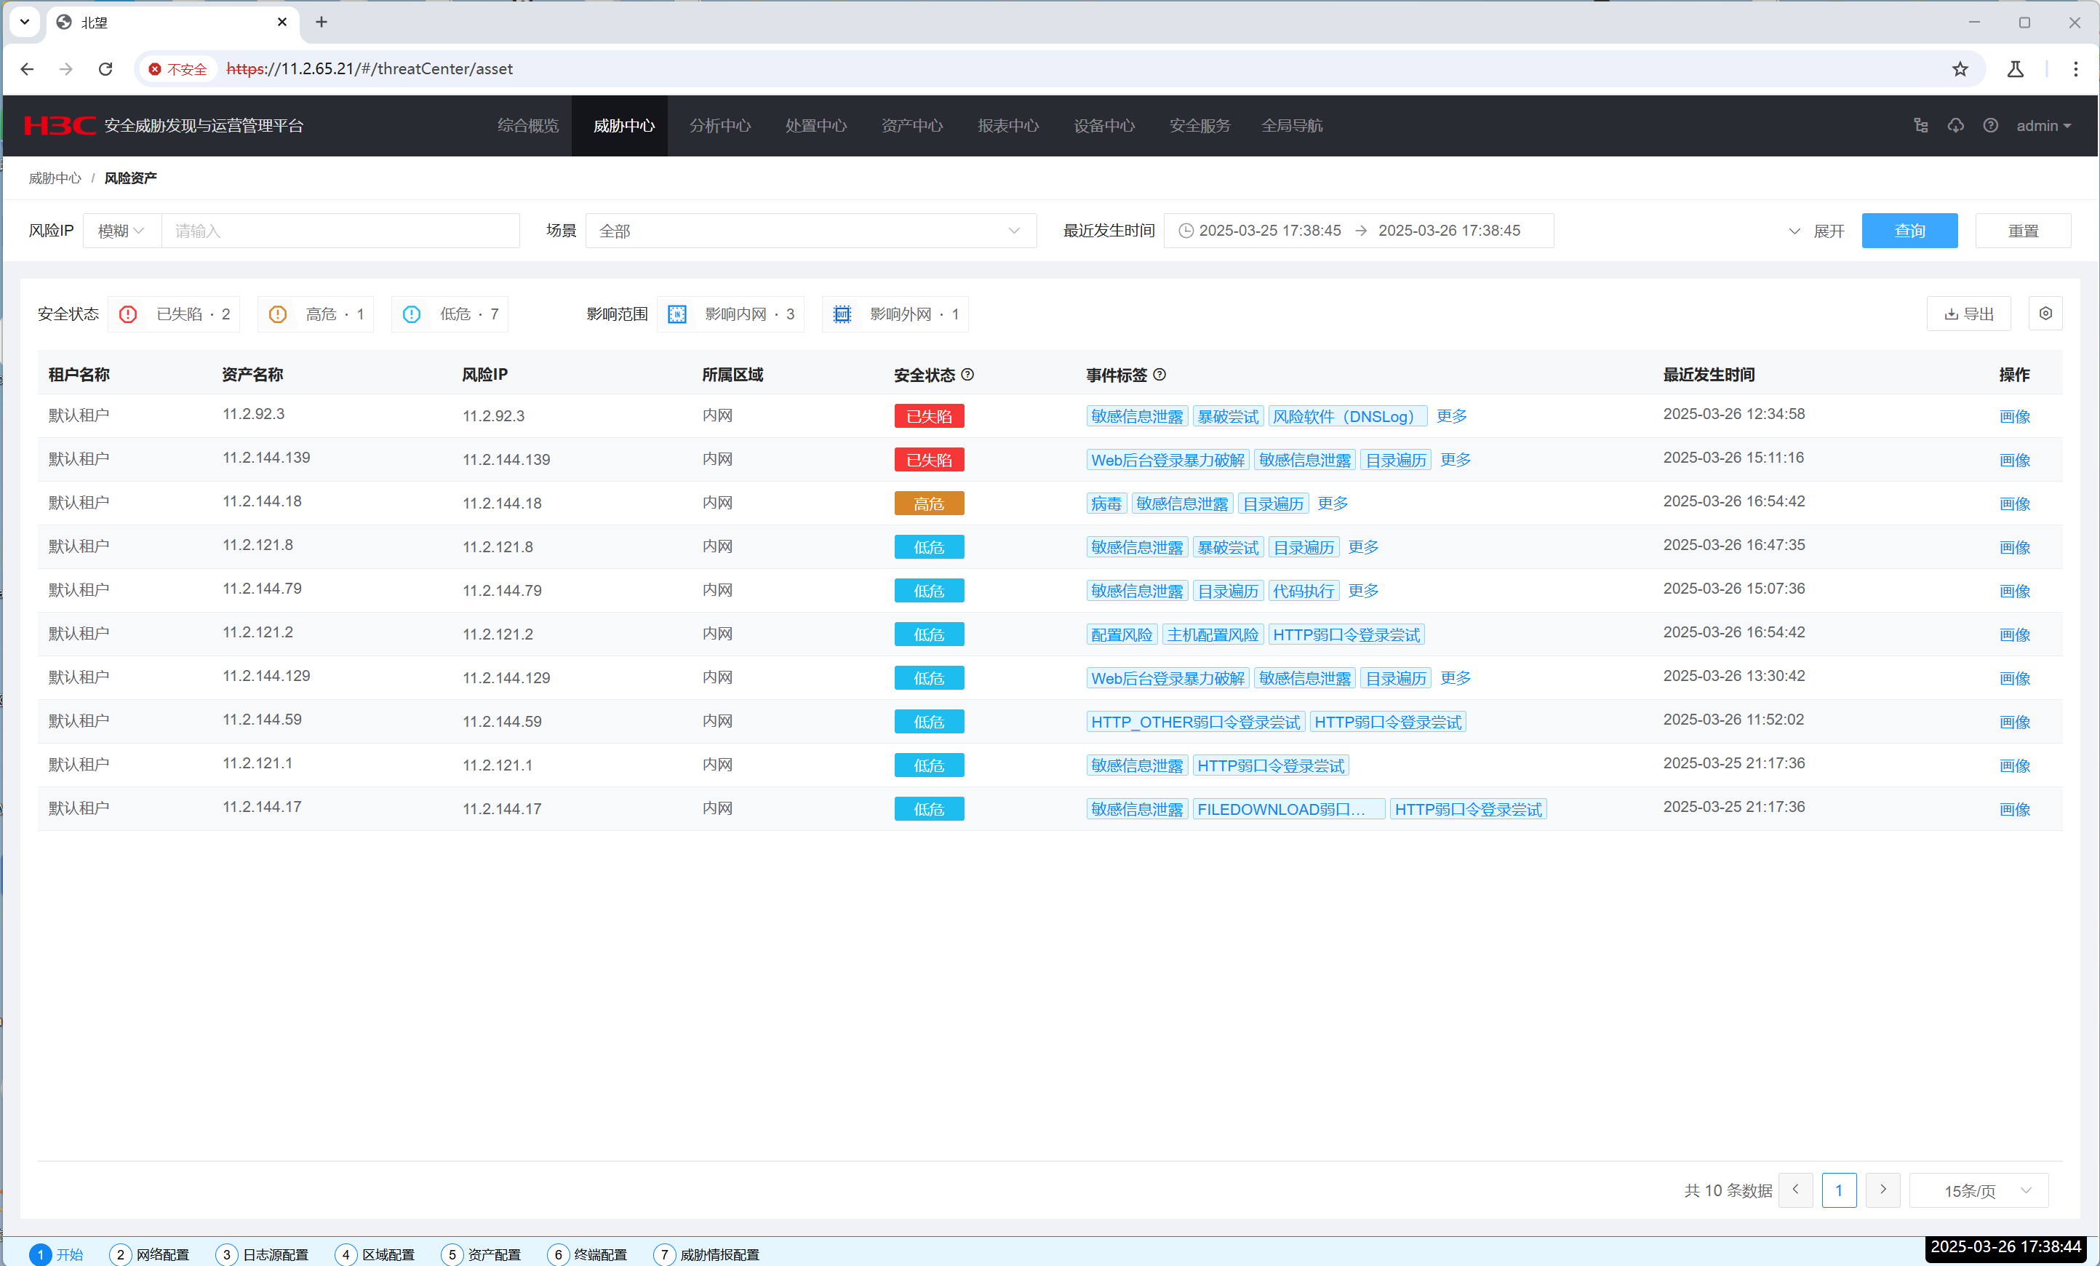
Task: Open 画像 profile for 11.2.144.17
Action: [2014, 809]
